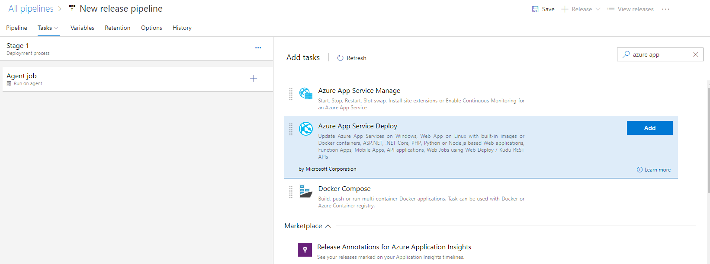Image resolution: width=710 pixels, height=264 pixels.
Task: Open the Options tab
Action: coord(151,28)
